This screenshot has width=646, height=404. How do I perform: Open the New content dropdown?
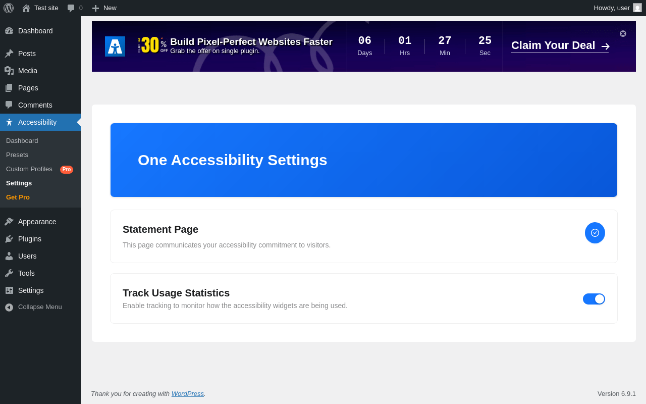point(104,8)
